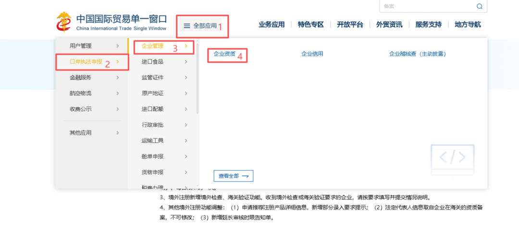
Task: Expand 进口食品 submenu
Action: coord(186,62)
